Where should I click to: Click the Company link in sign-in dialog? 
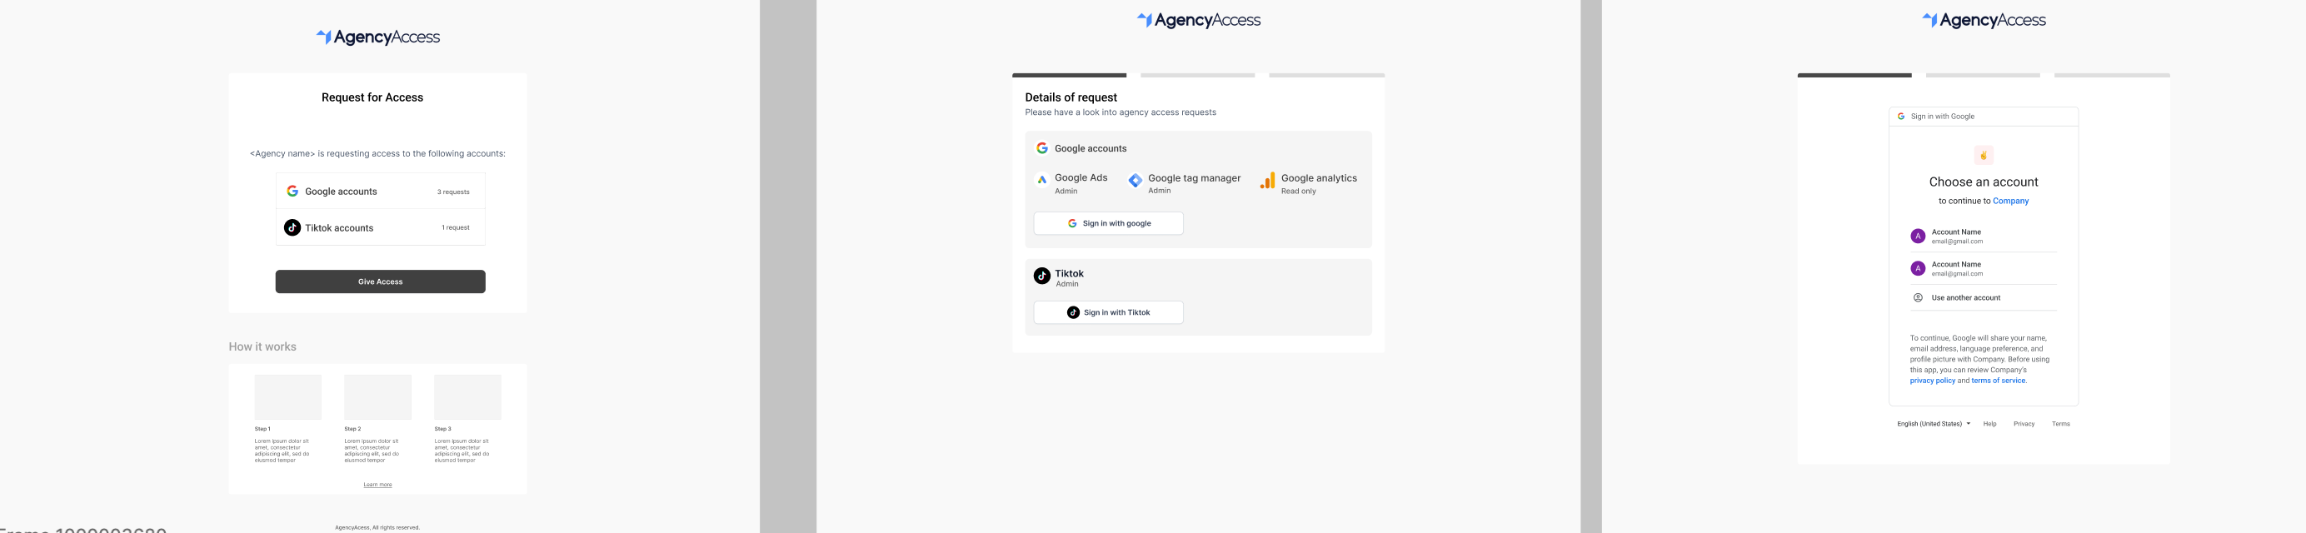coord(2010,202)
